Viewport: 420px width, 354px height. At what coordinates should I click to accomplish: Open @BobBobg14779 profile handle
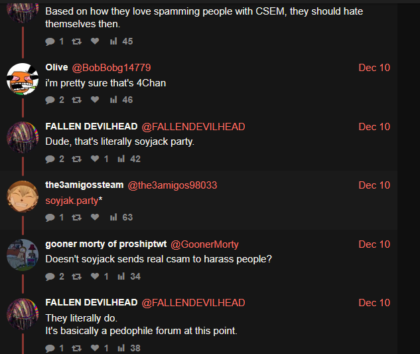pyautogui.click(x=111, y=68)
